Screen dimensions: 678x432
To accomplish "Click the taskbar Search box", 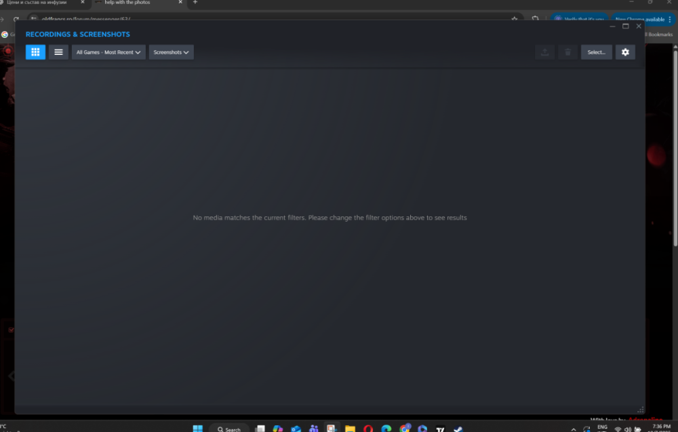I will (229, 429).
